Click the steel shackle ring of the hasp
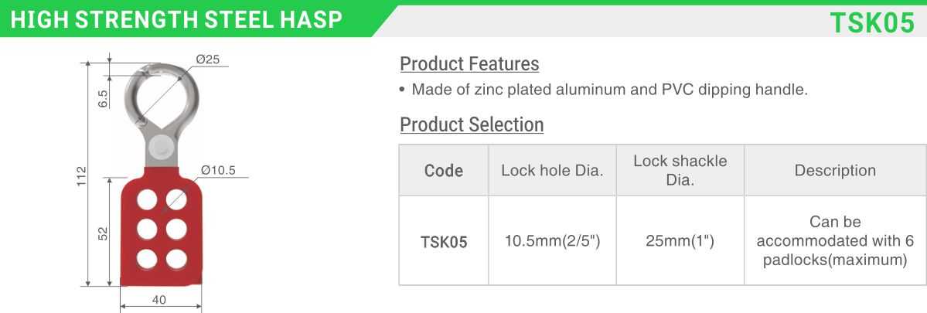Screen dimensions: 927x313 click(x=162, y=96)
